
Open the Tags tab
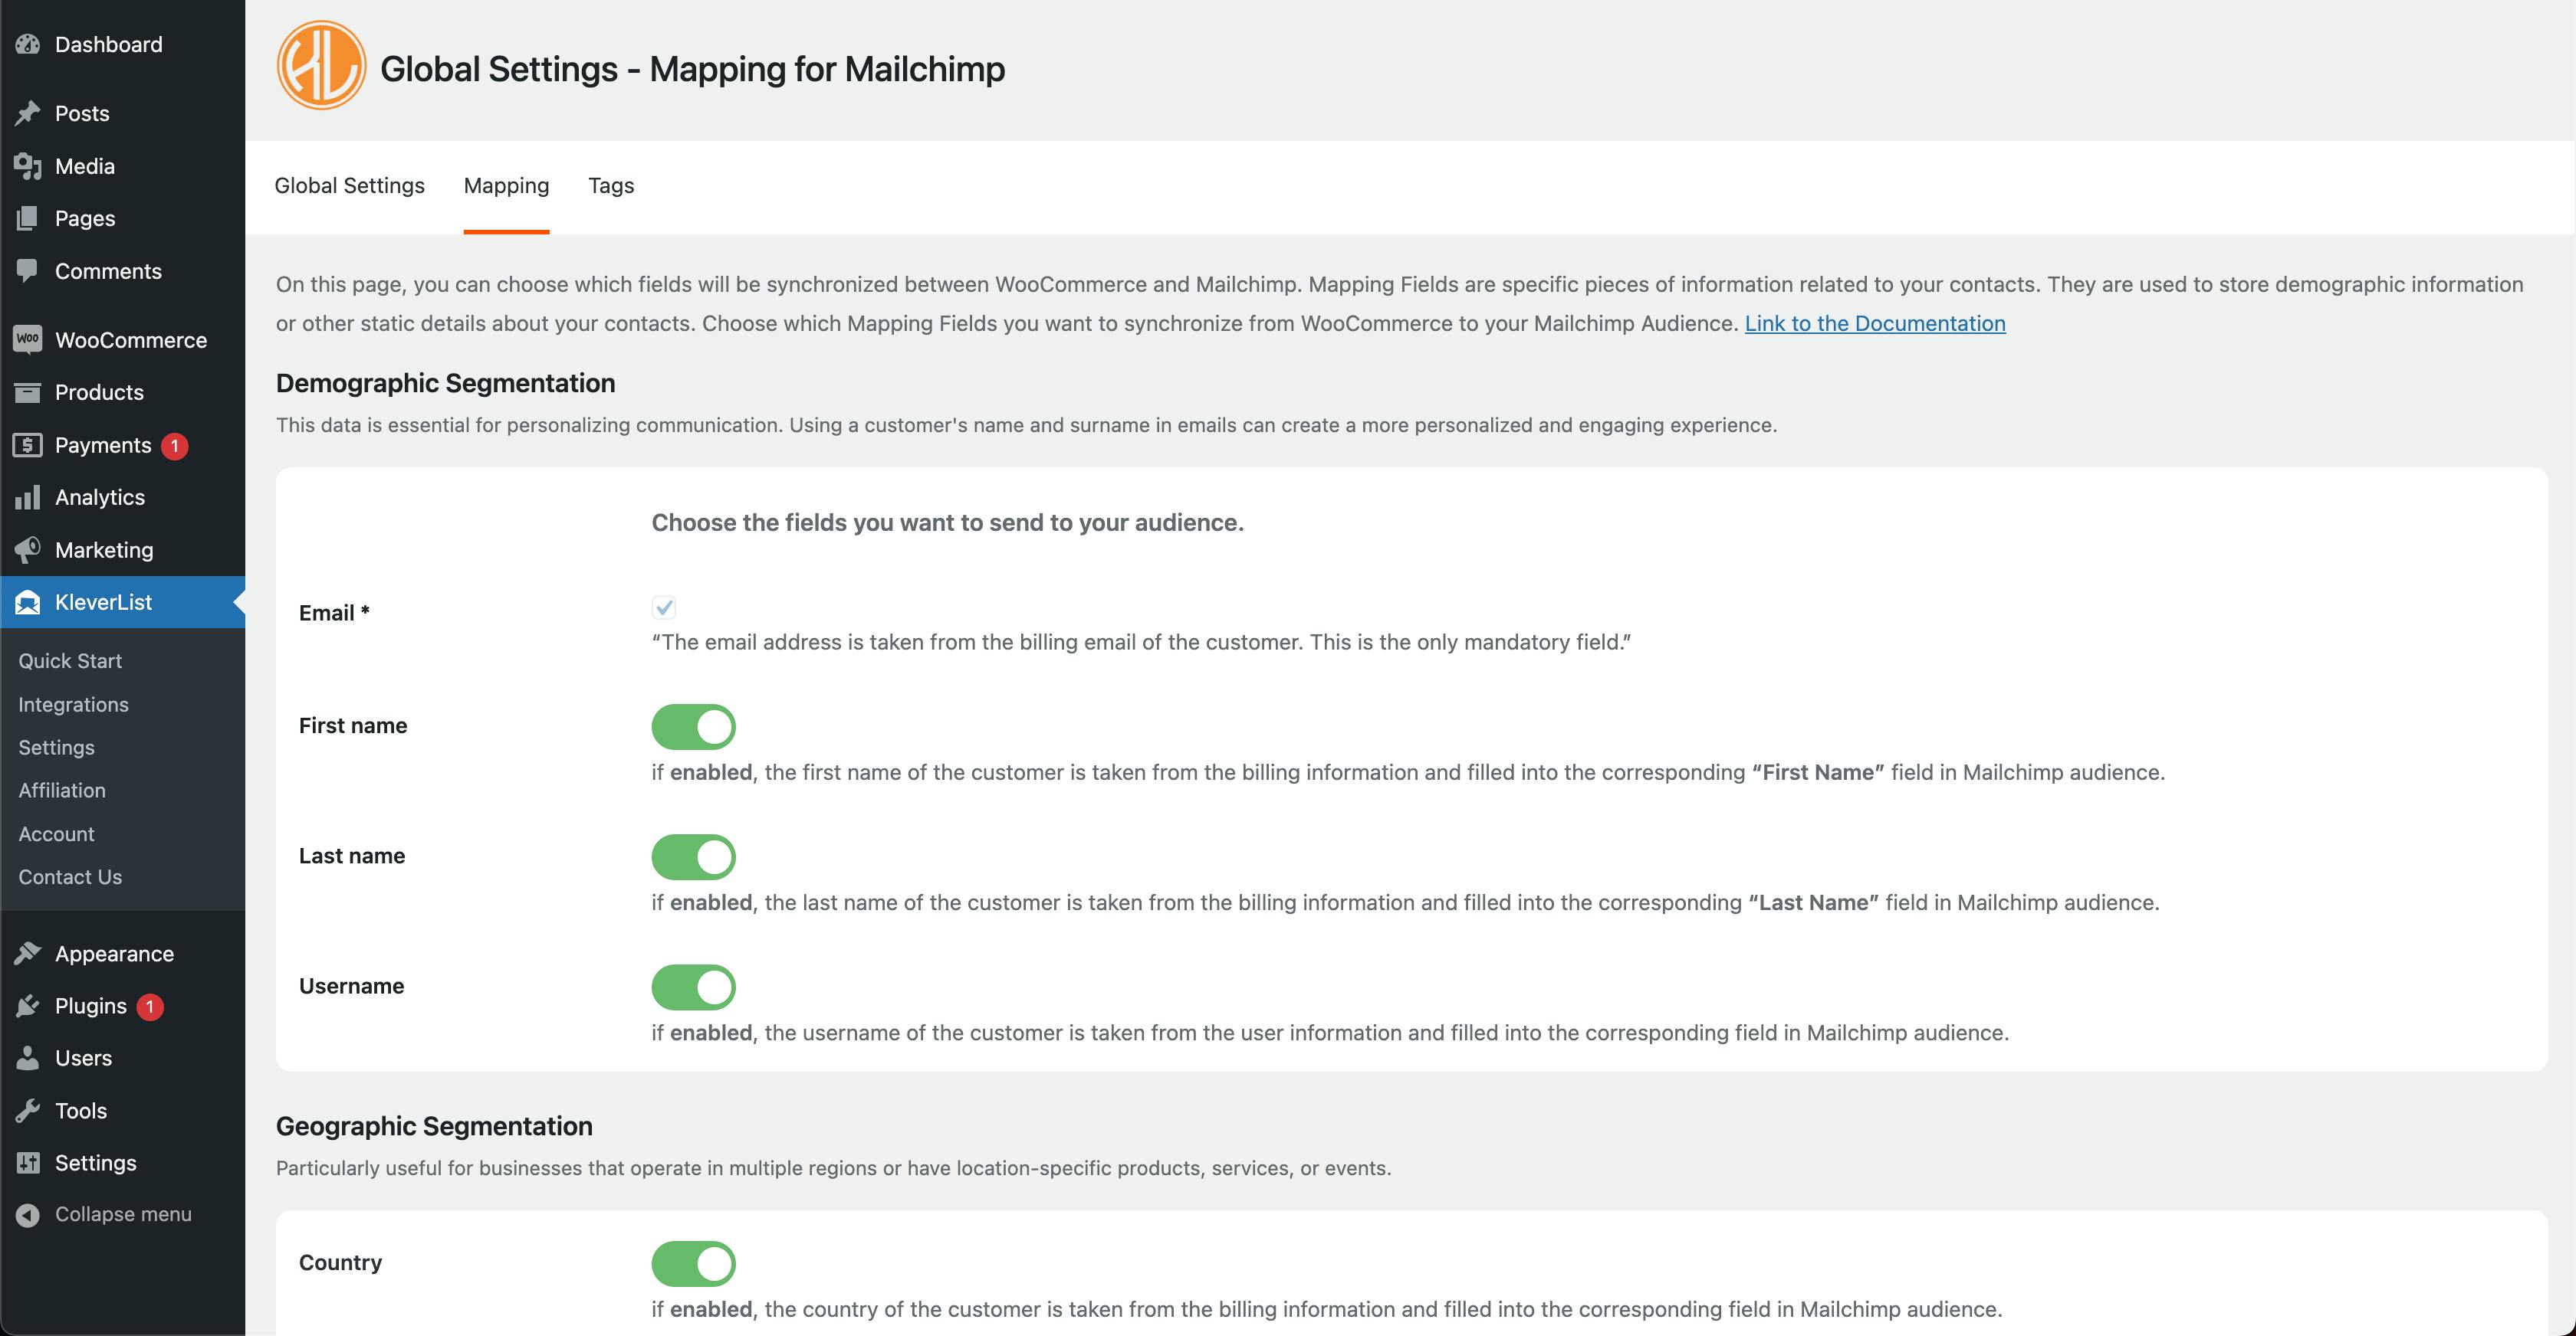pos(611,186)
